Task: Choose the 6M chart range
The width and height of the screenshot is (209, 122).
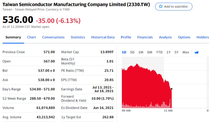Action: click(x=150, y=52)
